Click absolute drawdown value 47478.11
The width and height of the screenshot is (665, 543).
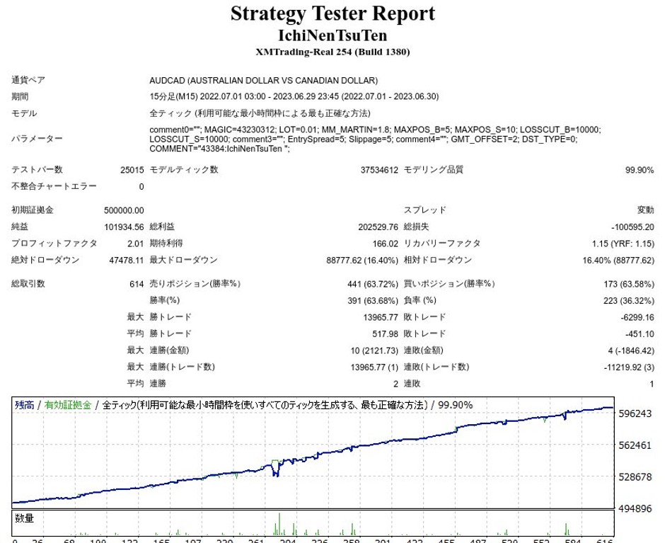127,260
